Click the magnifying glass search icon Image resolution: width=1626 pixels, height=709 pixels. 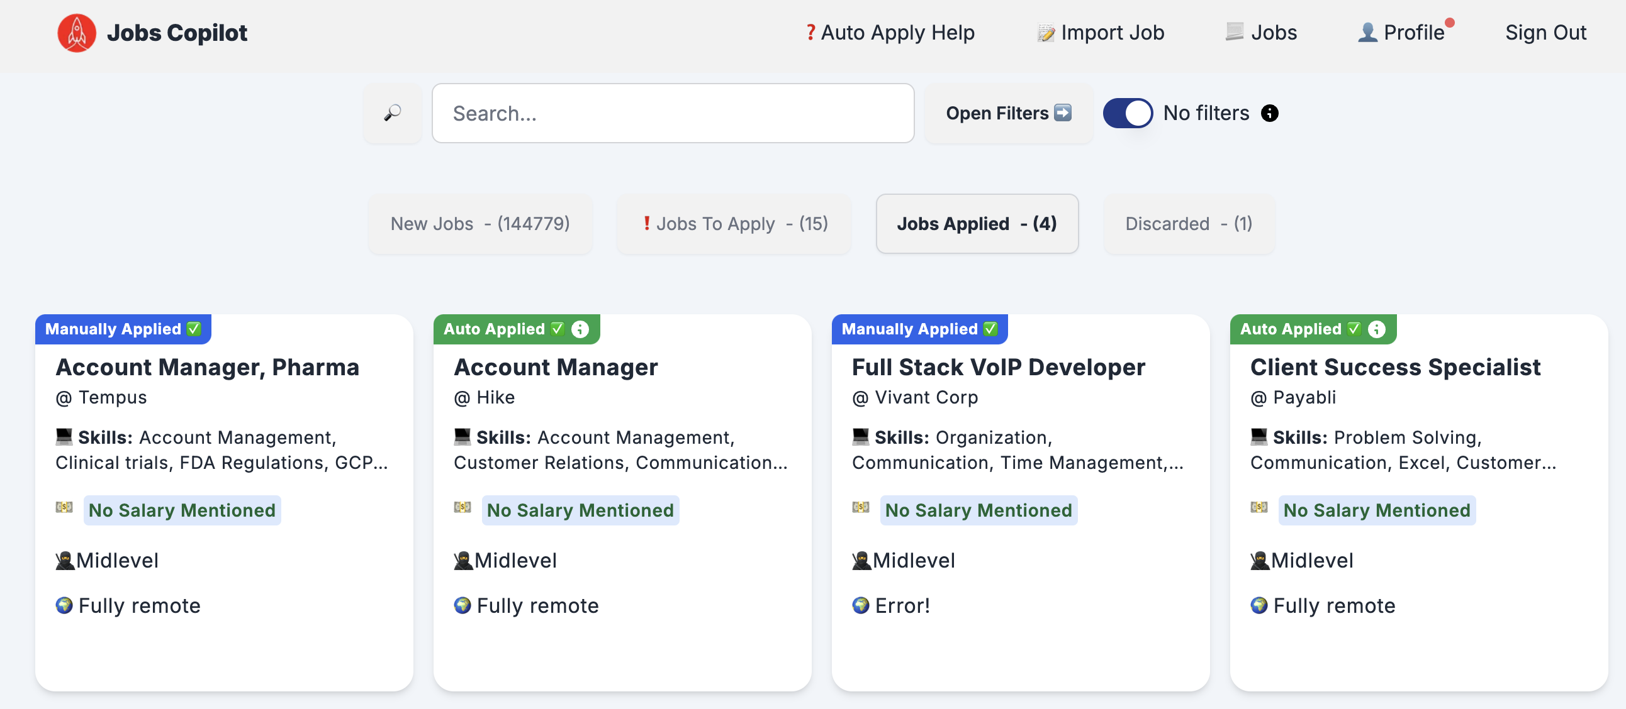392,113
